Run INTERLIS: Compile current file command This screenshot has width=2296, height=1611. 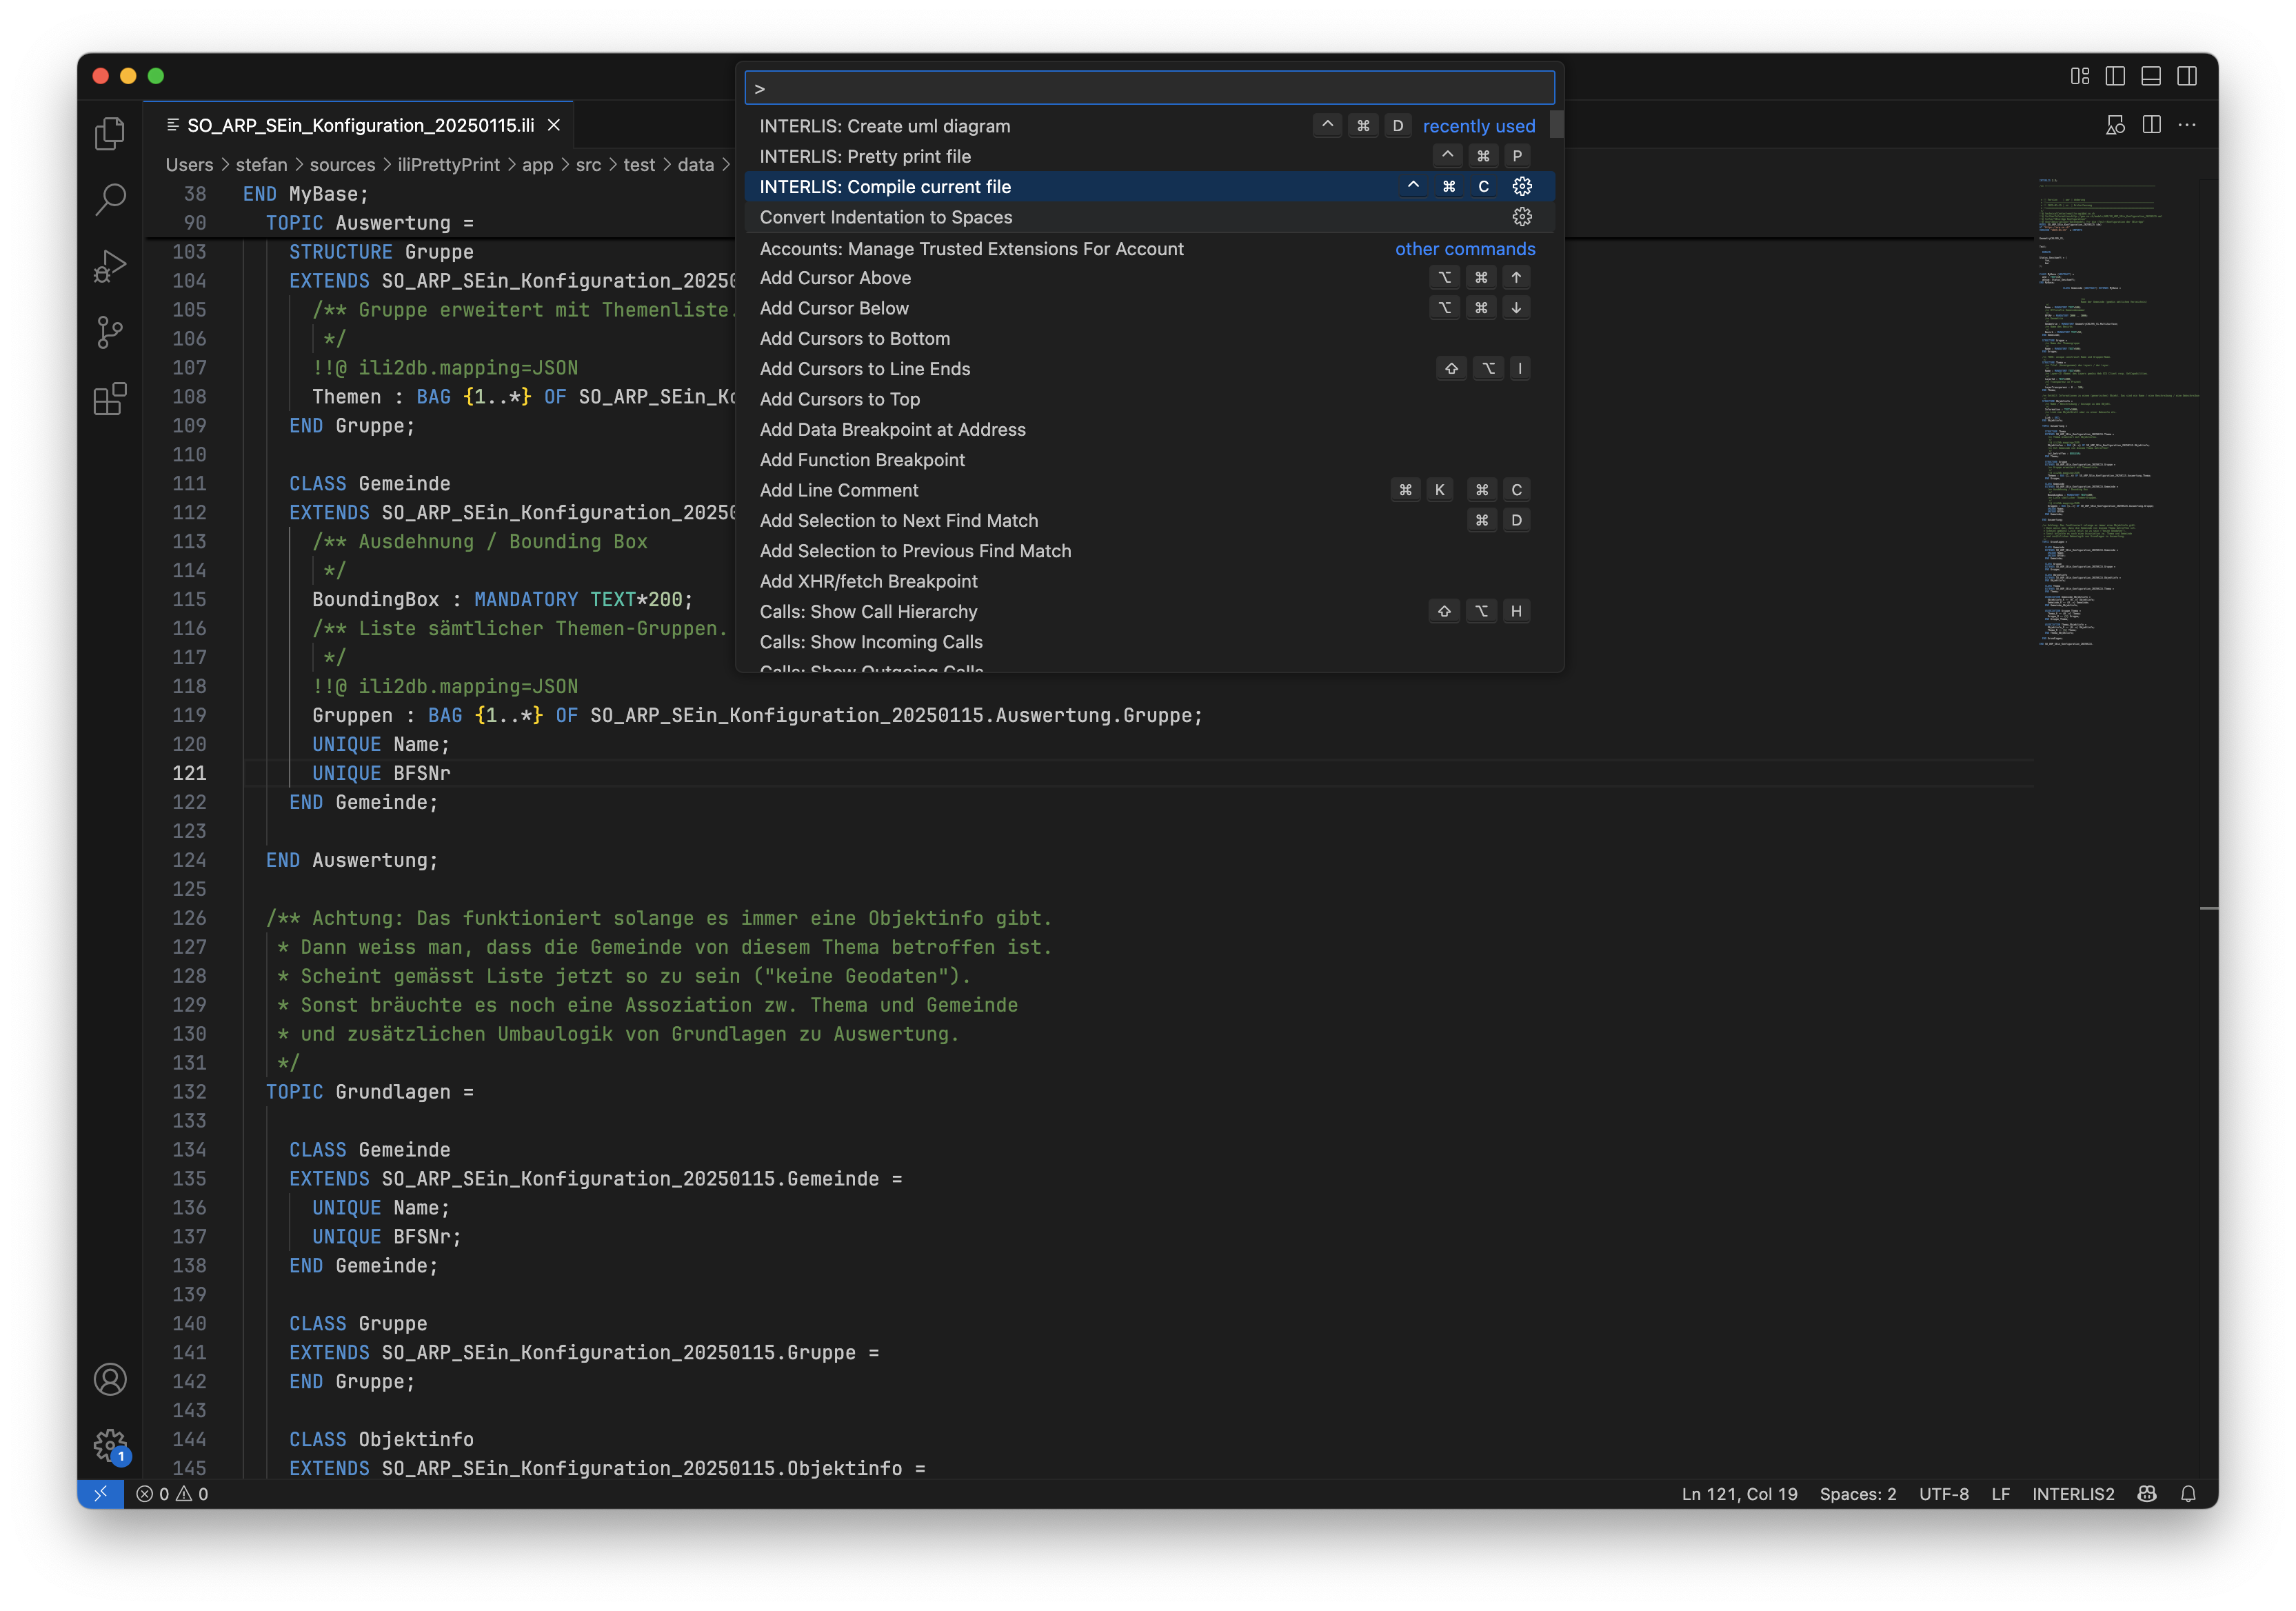(x=1150, y=187)
